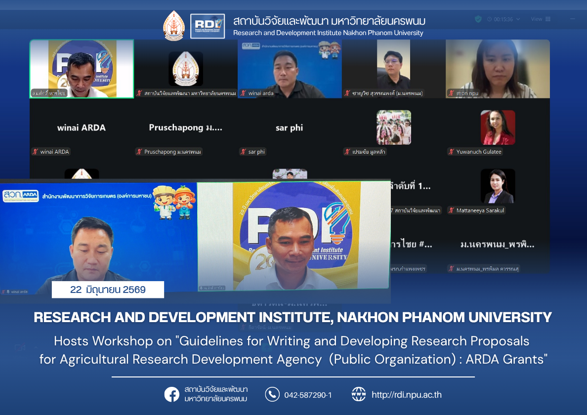Viewport: 587px width, 415px height.
Task: Click the globe website icon in the footer
Action: [x=359, y=394]
